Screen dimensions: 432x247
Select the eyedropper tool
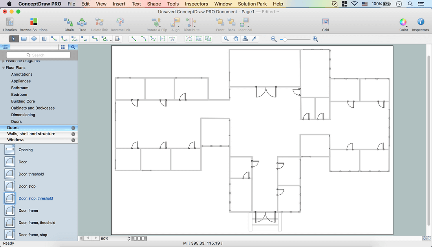pos(254,39)
